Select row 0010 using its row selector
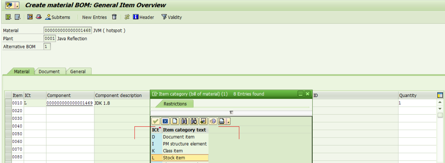445x163 pixels. tap(8, 103)
